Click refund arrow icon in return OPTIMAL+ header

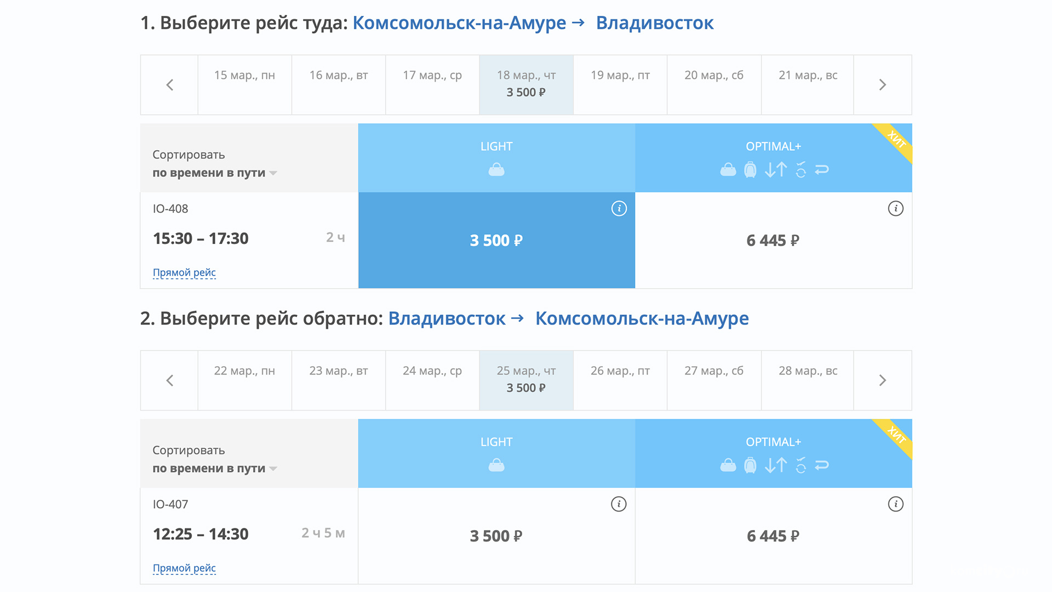tap(822, 465)
